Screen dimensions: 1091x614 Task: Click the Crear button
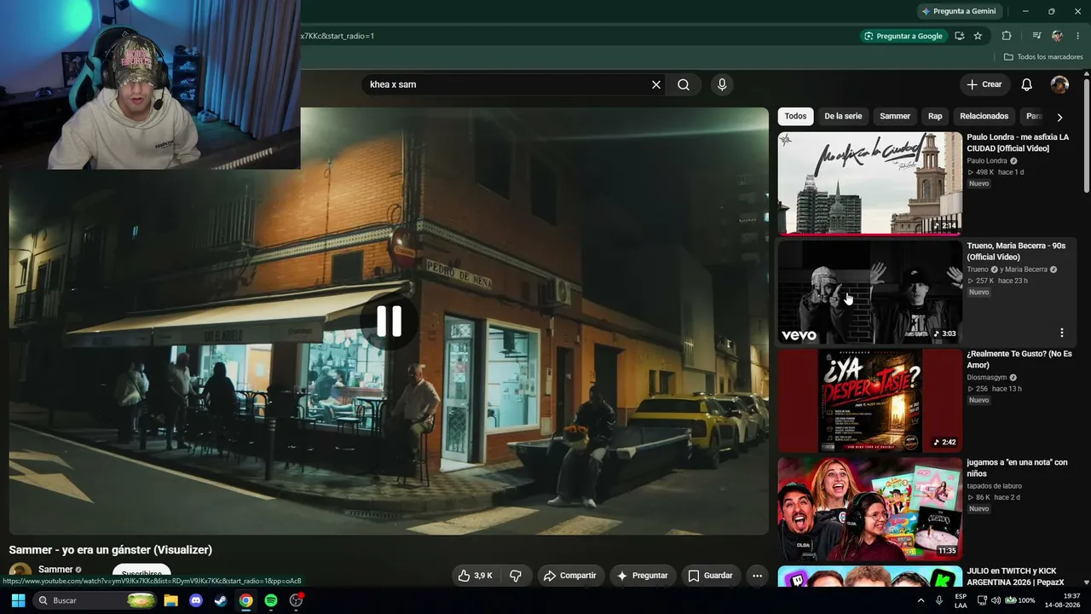pyautogui.click(x=984, y=84)
